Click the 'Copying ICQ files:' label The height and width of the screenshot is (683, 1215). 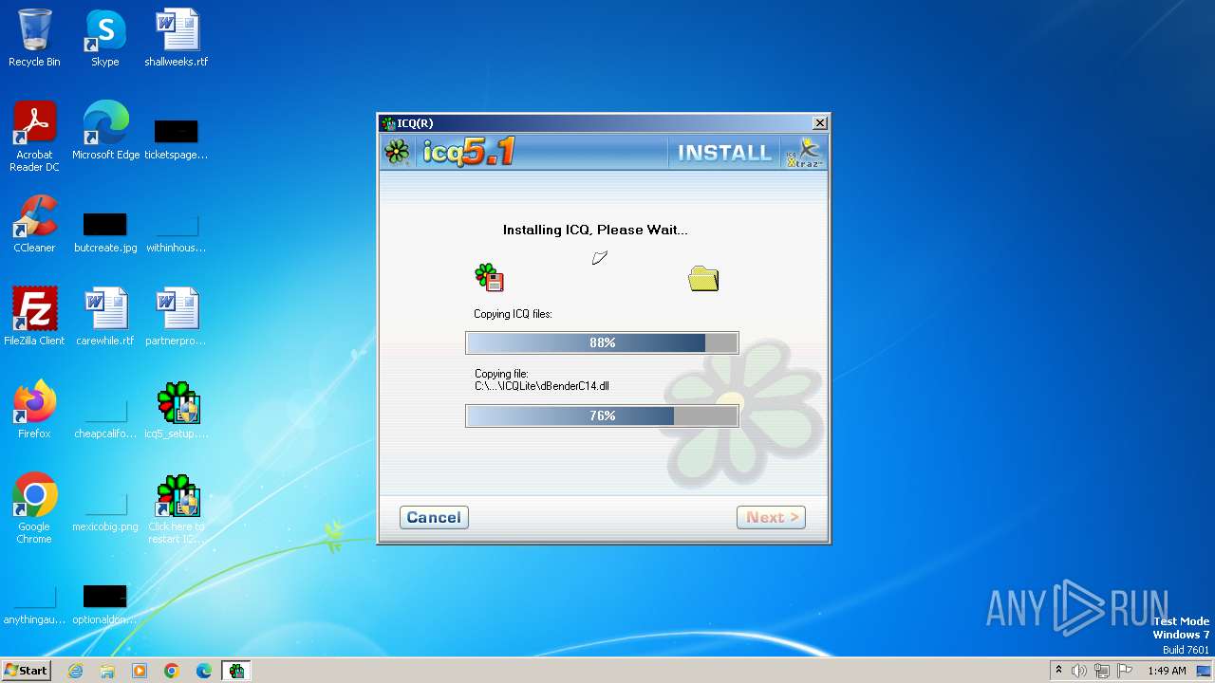click(x=513, y=314)
